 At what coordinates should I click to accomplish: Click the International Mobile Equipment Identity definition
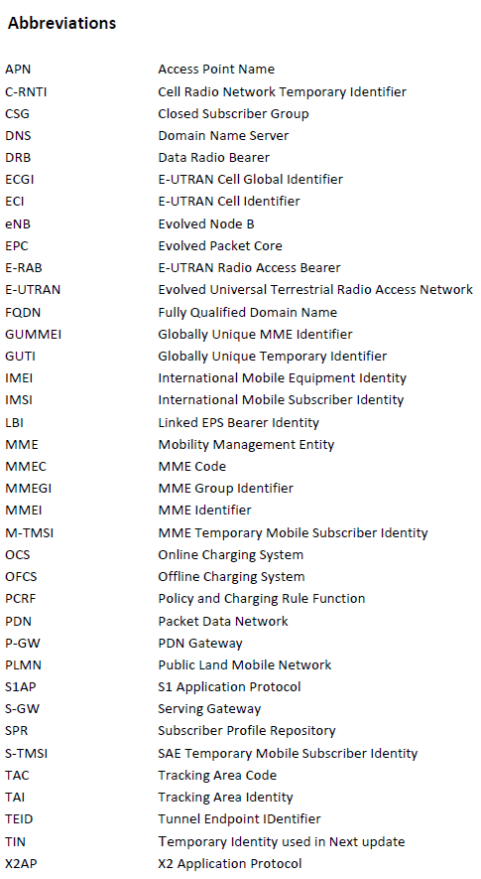pos(282,377)
